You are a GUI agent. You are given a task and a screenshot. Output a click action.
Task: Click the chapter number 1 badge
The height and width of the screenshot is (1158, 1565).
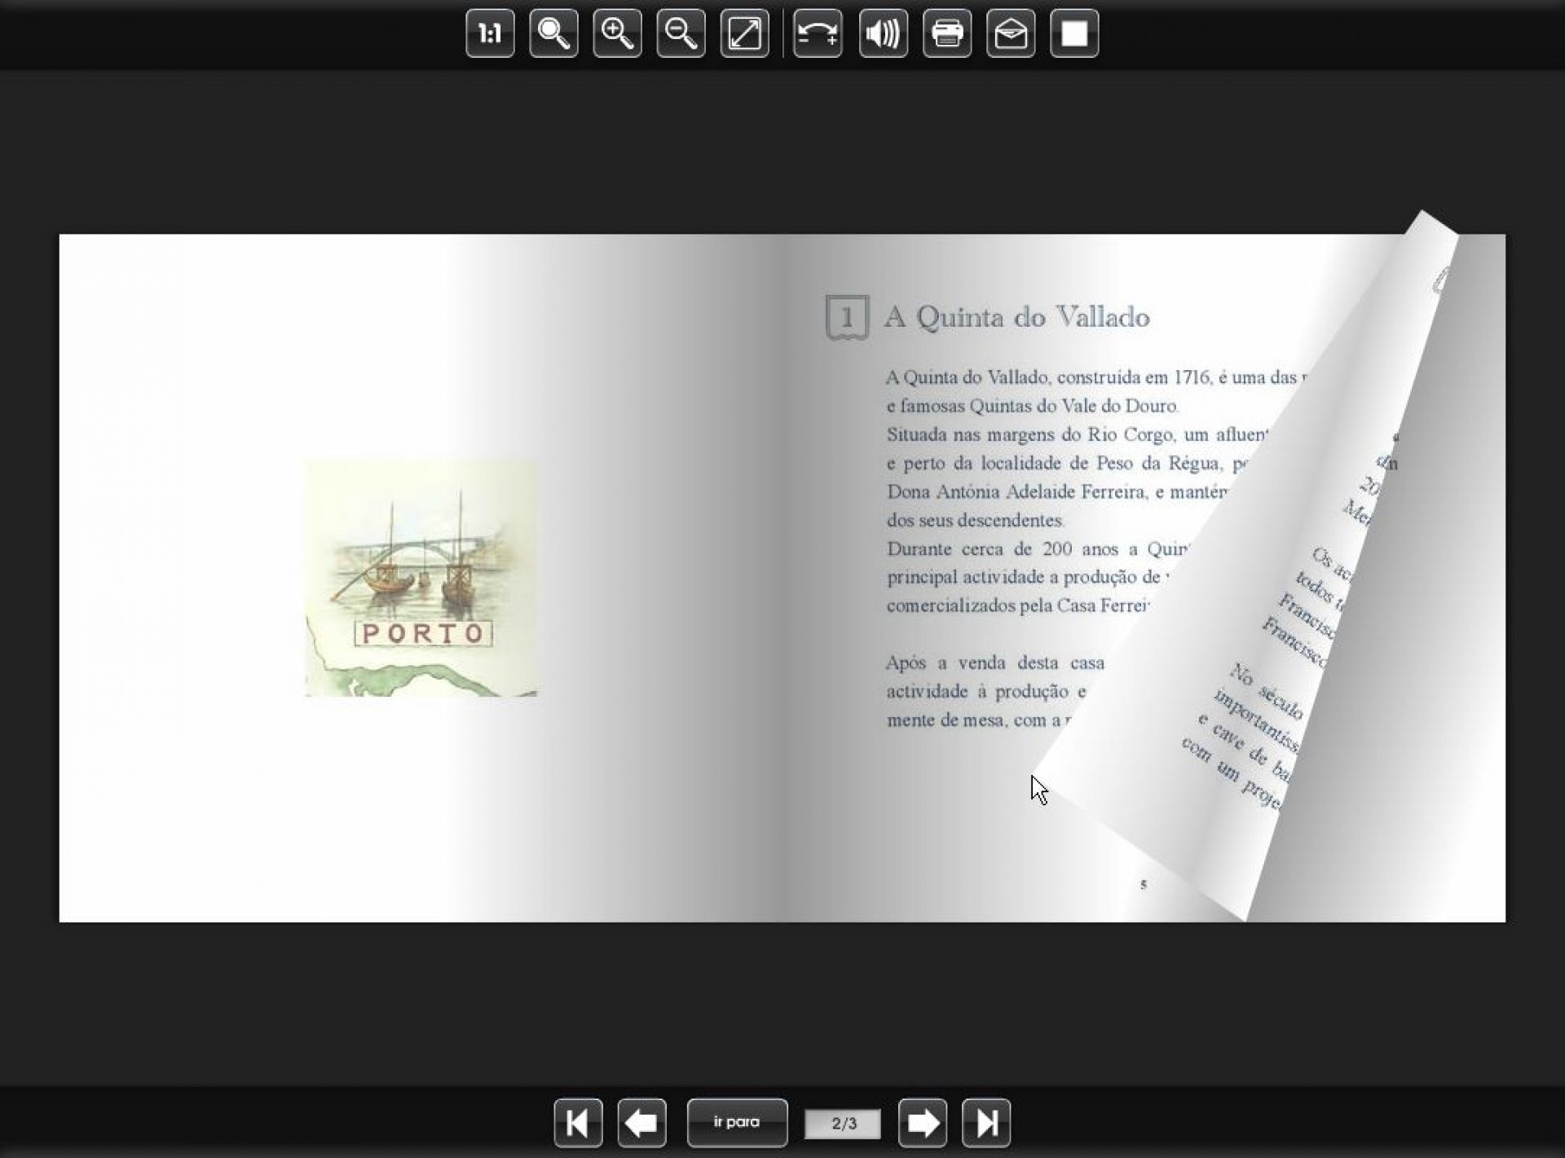(846, 317)
